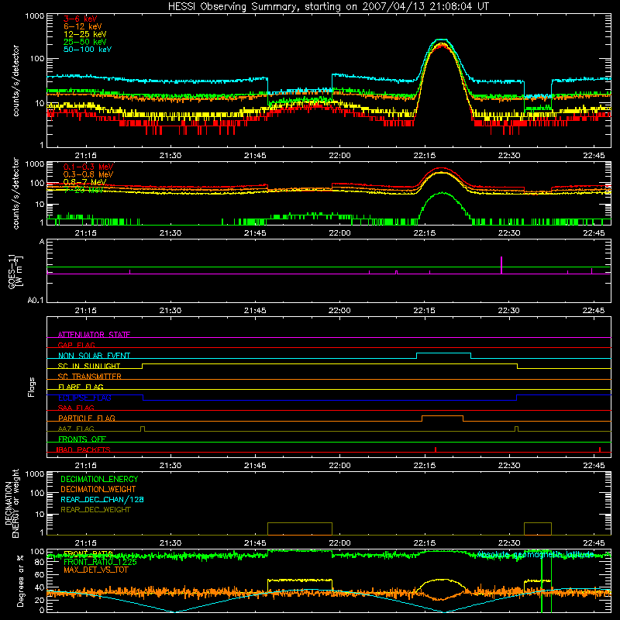Click the MAX_DET_VS_TOT legend label
Screen dimensions: 620x620
pos(95,570)
